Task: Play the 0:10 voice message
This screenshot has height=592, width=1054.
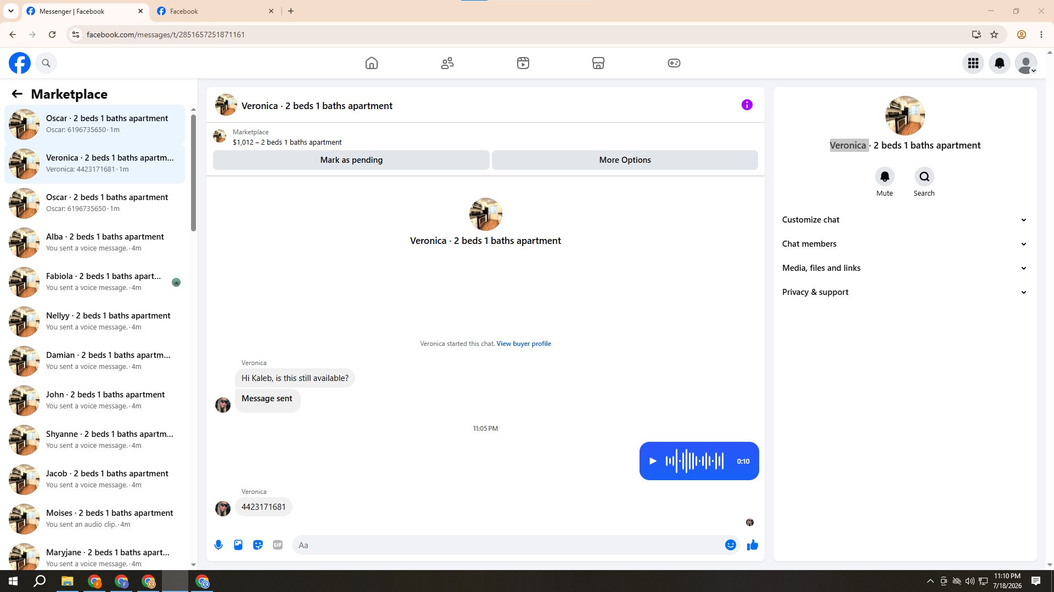Action: (653, 461)
